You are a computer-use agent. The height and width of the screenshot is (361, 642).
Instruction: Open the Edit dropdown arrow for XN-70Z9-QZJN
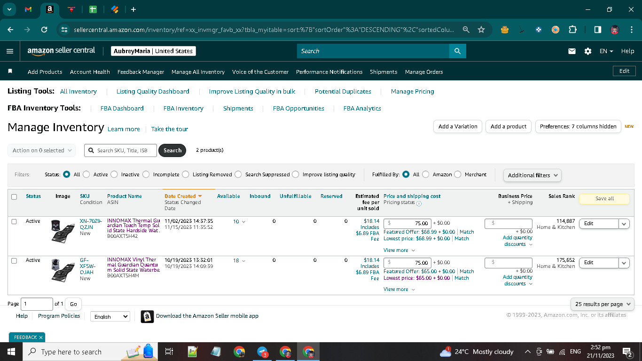[x=624, y=224]
